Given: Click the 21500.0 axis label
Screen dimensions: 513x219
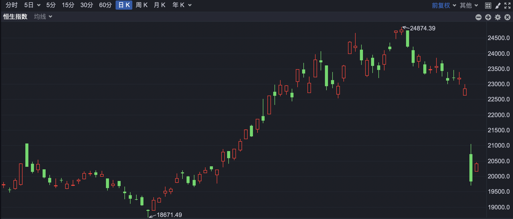Looking at the screenshot, I should click(x=499, y=130).
